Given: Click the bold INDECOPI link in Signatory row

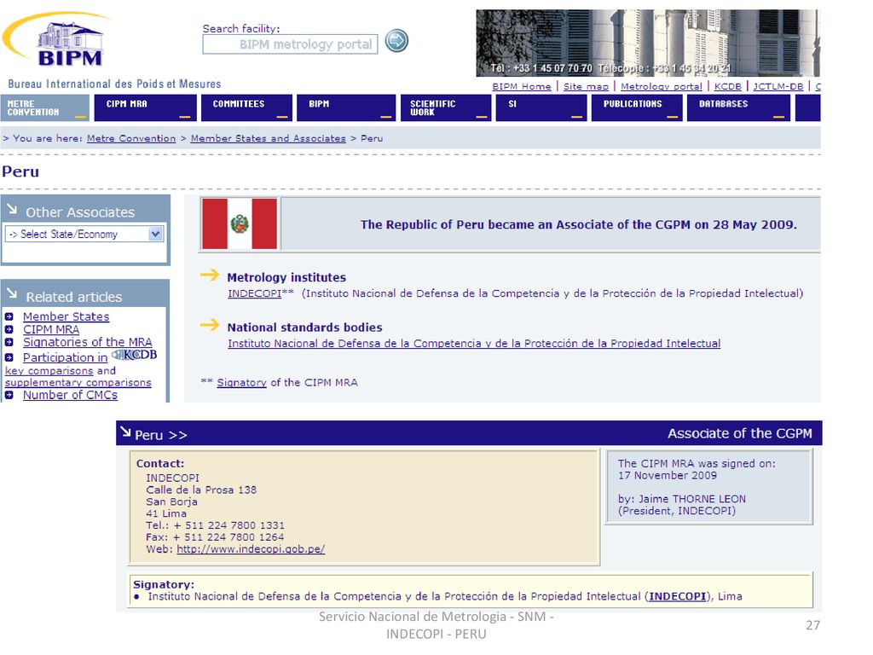Looking at the screenshot, I should tap(678, 596).
